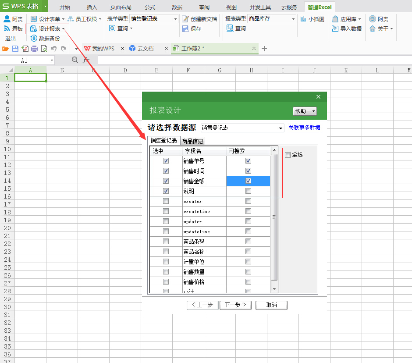The height and width of the screenshot is (363, 412).
Task: Uncheck 可搜索 checkbox for 销售金额
Action: point(249,181)
